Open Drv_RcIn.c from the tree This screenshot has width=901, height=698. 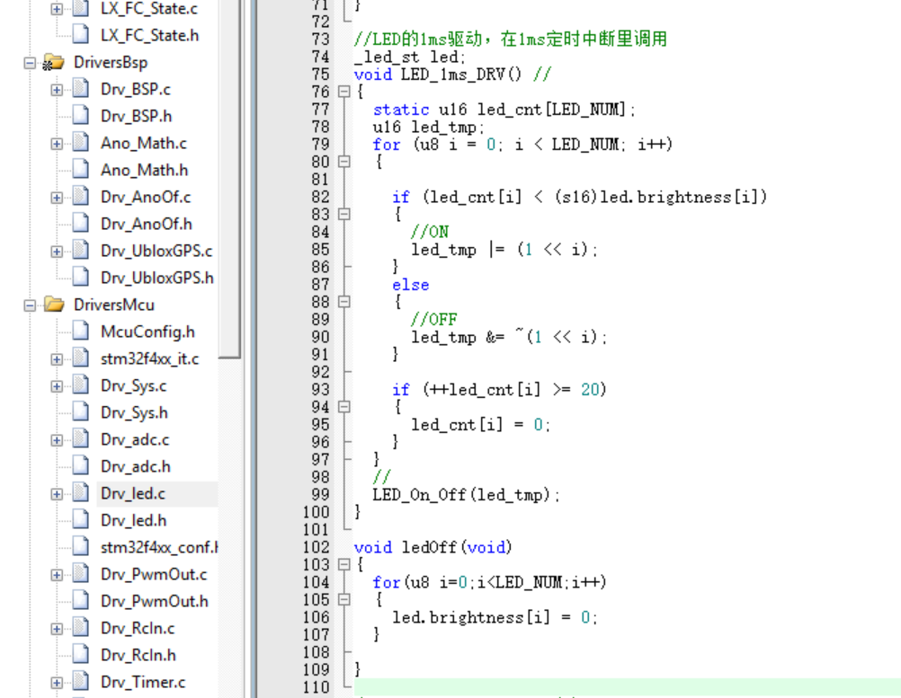(x=138, y=629)
